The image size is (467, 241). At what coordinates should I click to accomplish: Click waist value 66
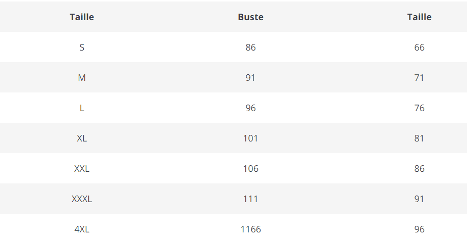click(x=419, y=47)
